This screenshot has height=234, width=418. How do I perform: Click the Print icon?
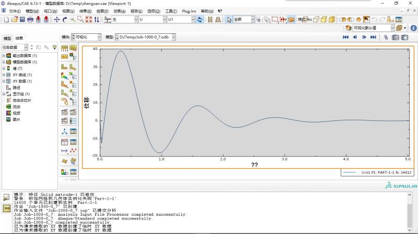point(30,19)
